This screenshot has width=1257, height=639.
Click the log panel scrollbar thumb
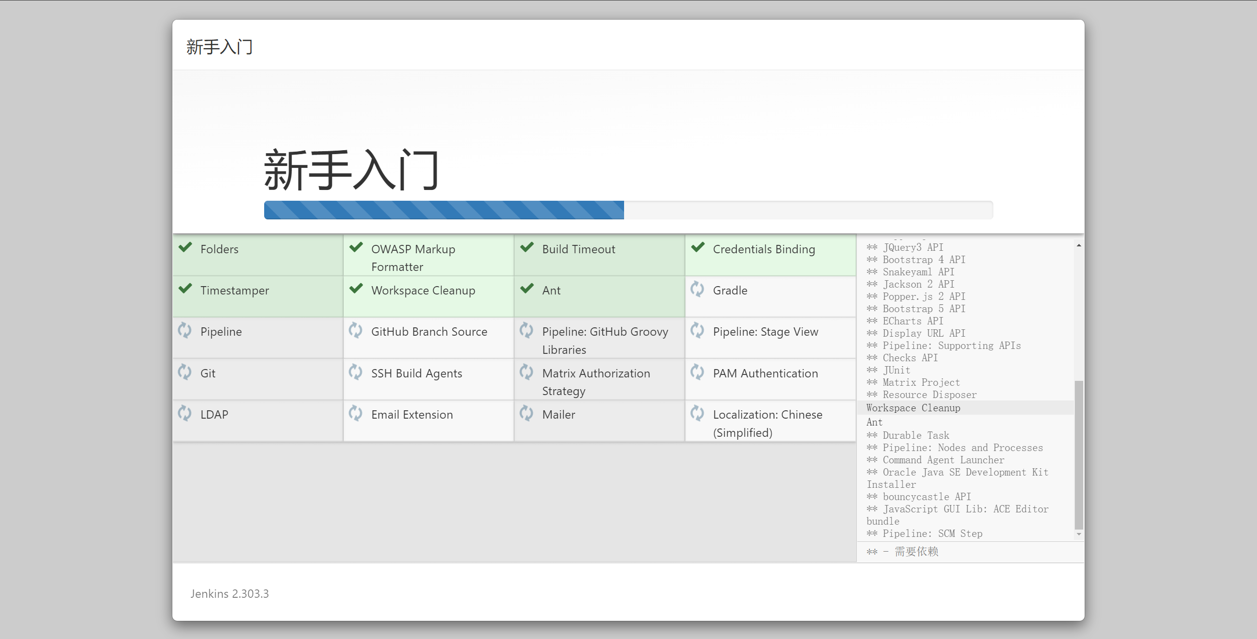coord(1079,454)
